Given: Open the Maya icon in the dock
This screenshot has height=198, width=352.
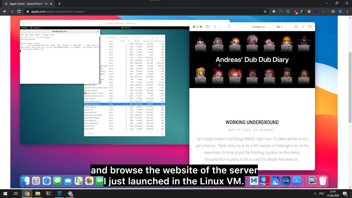Looking at the screenshot, I should (254, 181).
